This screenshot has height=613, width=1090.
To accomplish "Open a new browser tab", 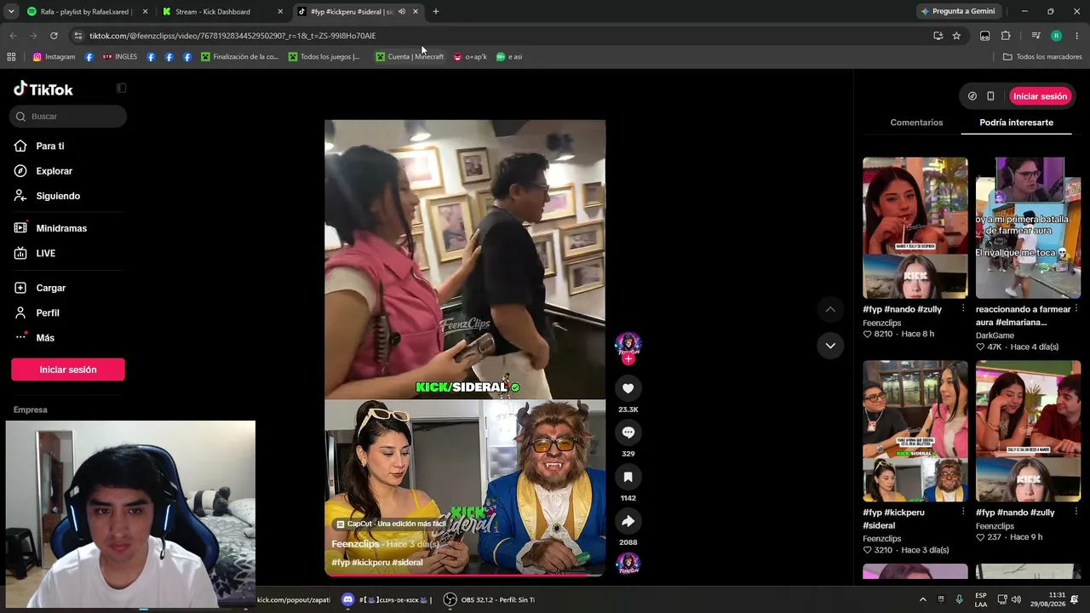I will 436,12.
